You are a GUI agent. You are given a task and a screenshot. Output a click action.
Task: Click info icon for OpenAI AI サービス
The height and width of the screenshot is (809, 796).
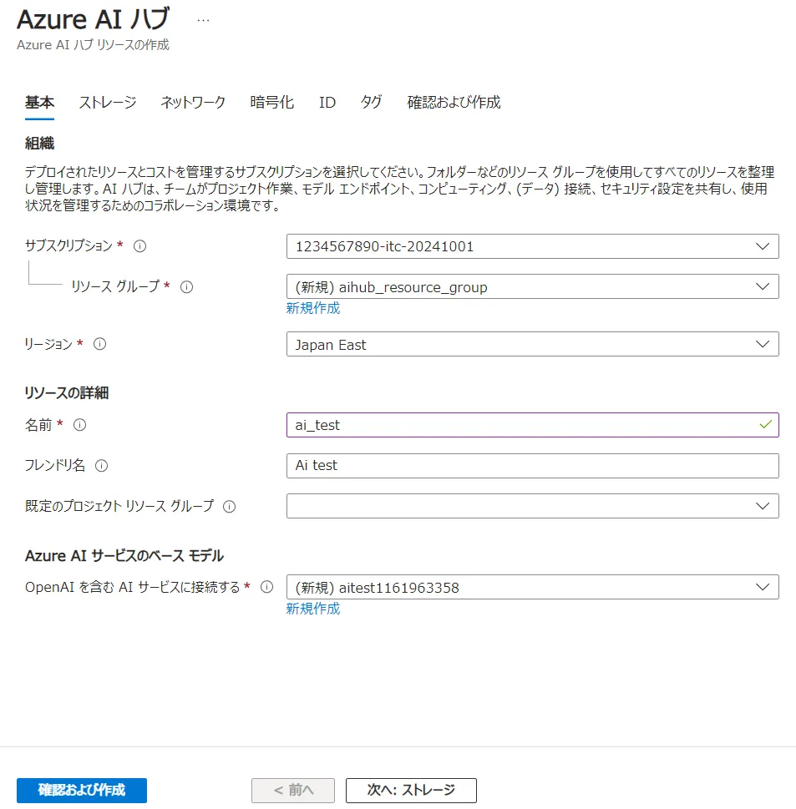click(x=267, y=587)
